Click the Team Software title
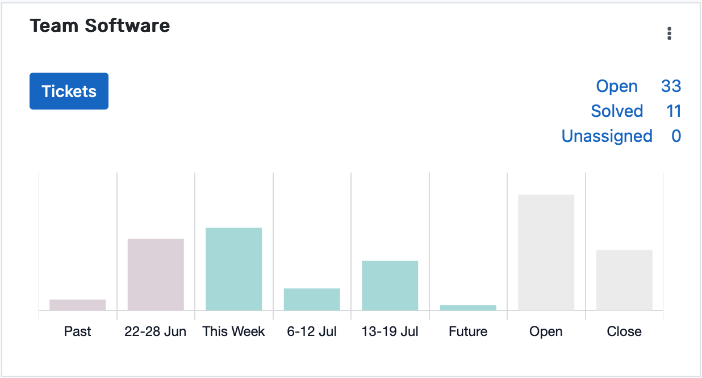The width and height of the screenshot is (702, 378). (100, 26)
